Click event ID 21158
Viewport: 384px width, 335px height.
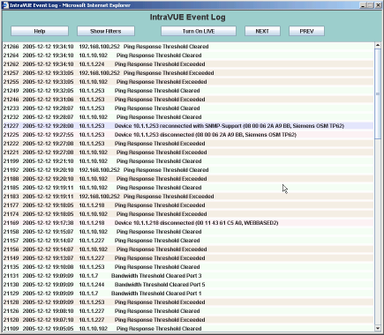click(x=11, y=232)
